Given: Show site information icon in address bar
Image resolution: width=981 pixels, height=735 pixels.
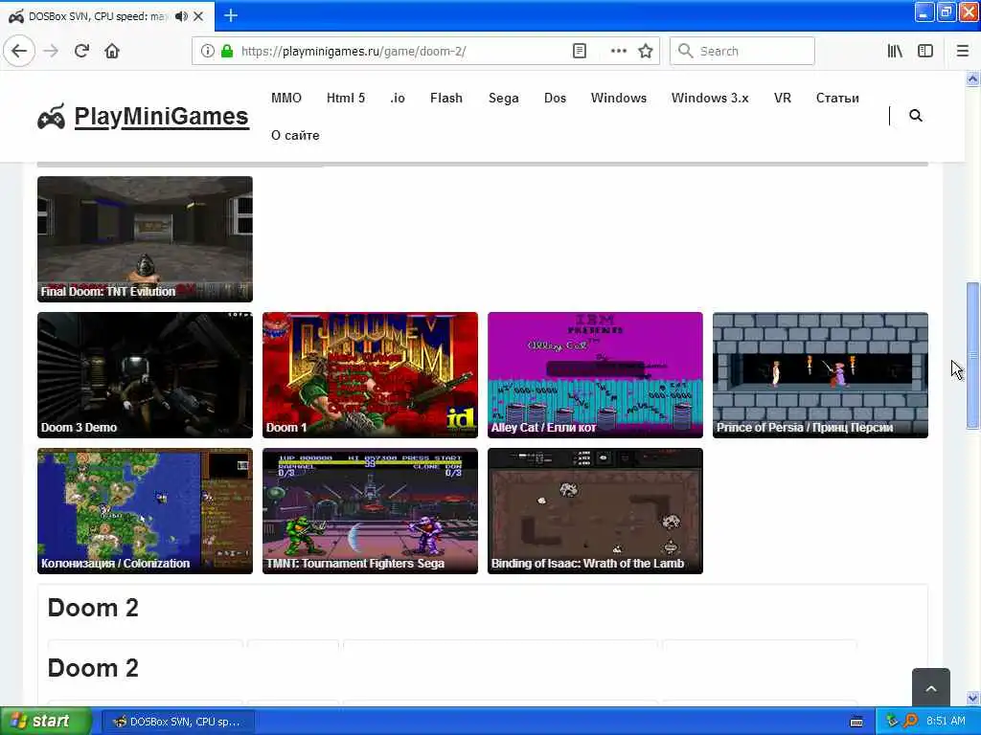Looking at the screenshot, I should pos(207,52).
